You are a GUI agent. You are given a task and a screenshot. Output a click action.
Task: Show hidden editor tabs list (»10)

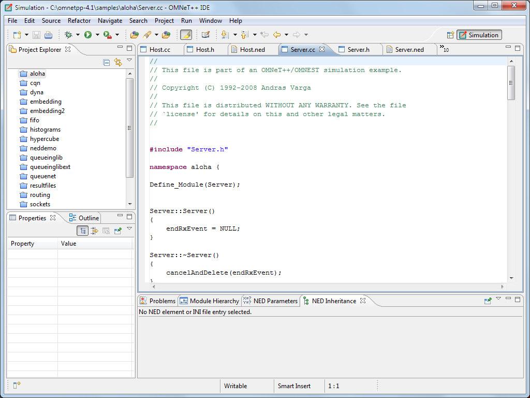point(444,48)
